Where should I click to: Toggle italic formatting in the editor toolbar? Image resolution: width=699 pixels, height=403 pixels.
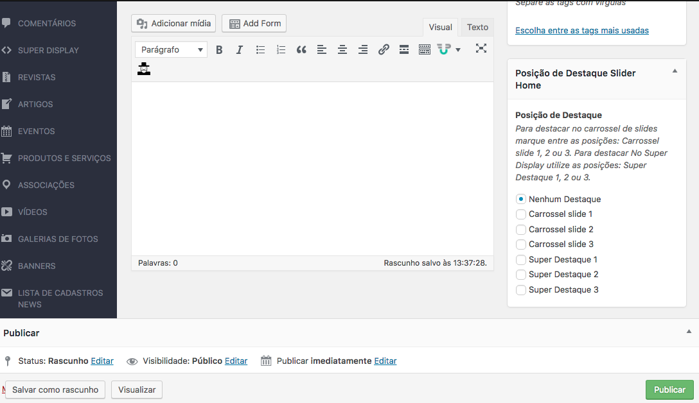tap(240, 49)
